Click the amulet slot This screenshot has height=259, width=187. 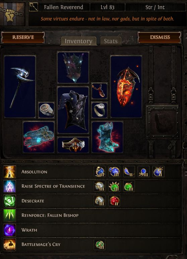(99, 91)
